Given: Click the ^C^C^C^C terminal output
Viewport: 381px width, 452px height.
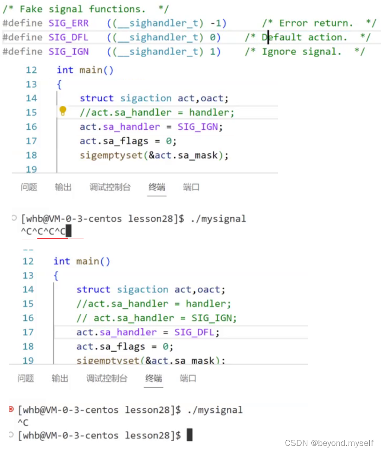Looking at the screenshot, I should coord(43,231).
